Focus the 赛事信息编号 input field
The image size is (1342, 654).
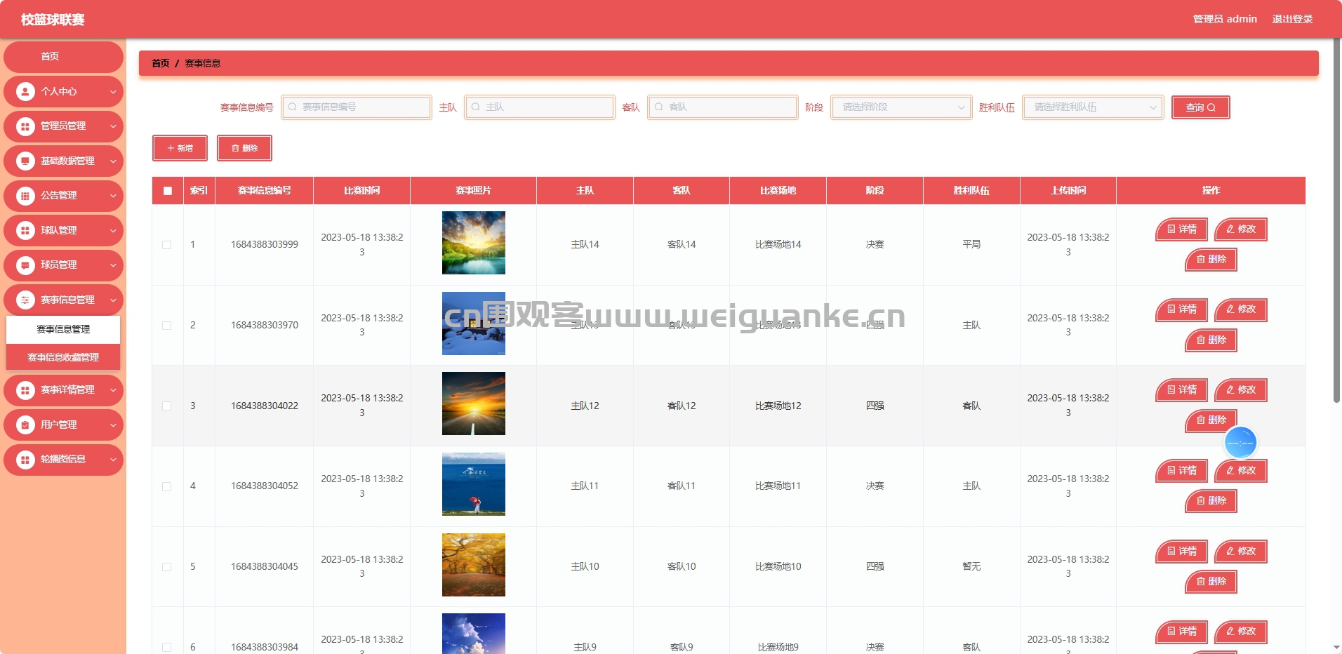pyautogui.click(x=357, y=107)
